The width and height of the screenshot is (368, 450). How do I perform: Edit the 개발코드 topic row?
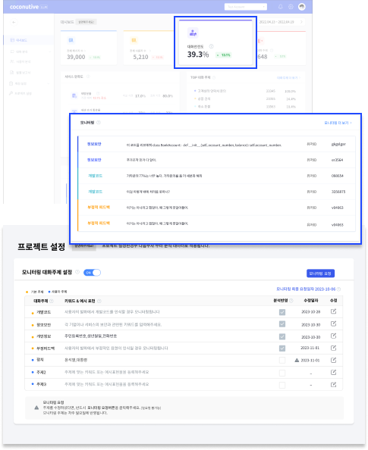[334, 311]
